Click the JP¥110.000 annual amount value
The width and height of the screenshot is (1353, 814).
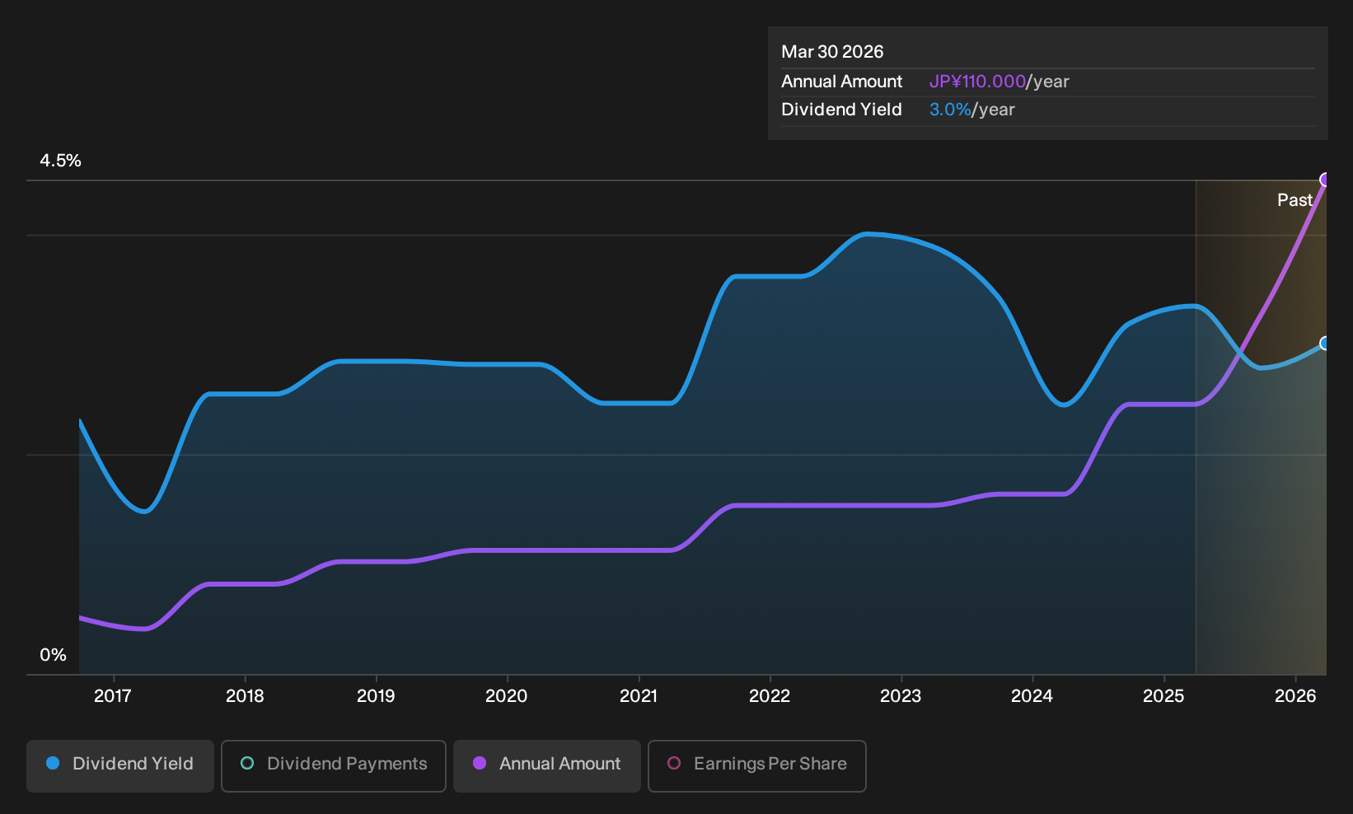[x=977, y=82]
